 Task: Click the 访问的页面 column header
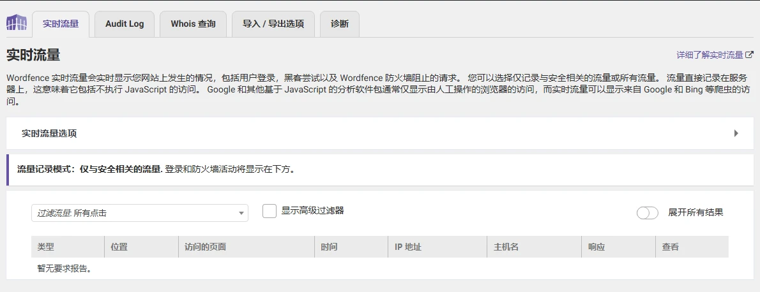[247, 247]
